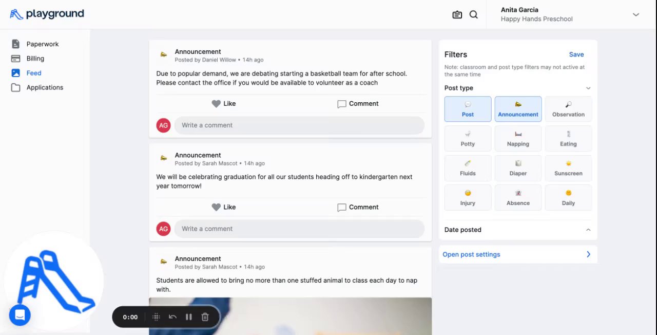The image size is (657, 335).
Task: Delete the recording with trash icon
Action: [205, 317]
